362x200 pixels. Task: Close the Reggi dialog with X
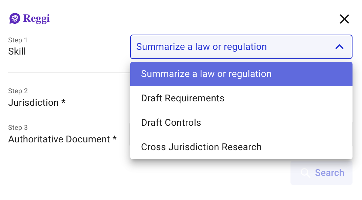(x=344, y=19)
